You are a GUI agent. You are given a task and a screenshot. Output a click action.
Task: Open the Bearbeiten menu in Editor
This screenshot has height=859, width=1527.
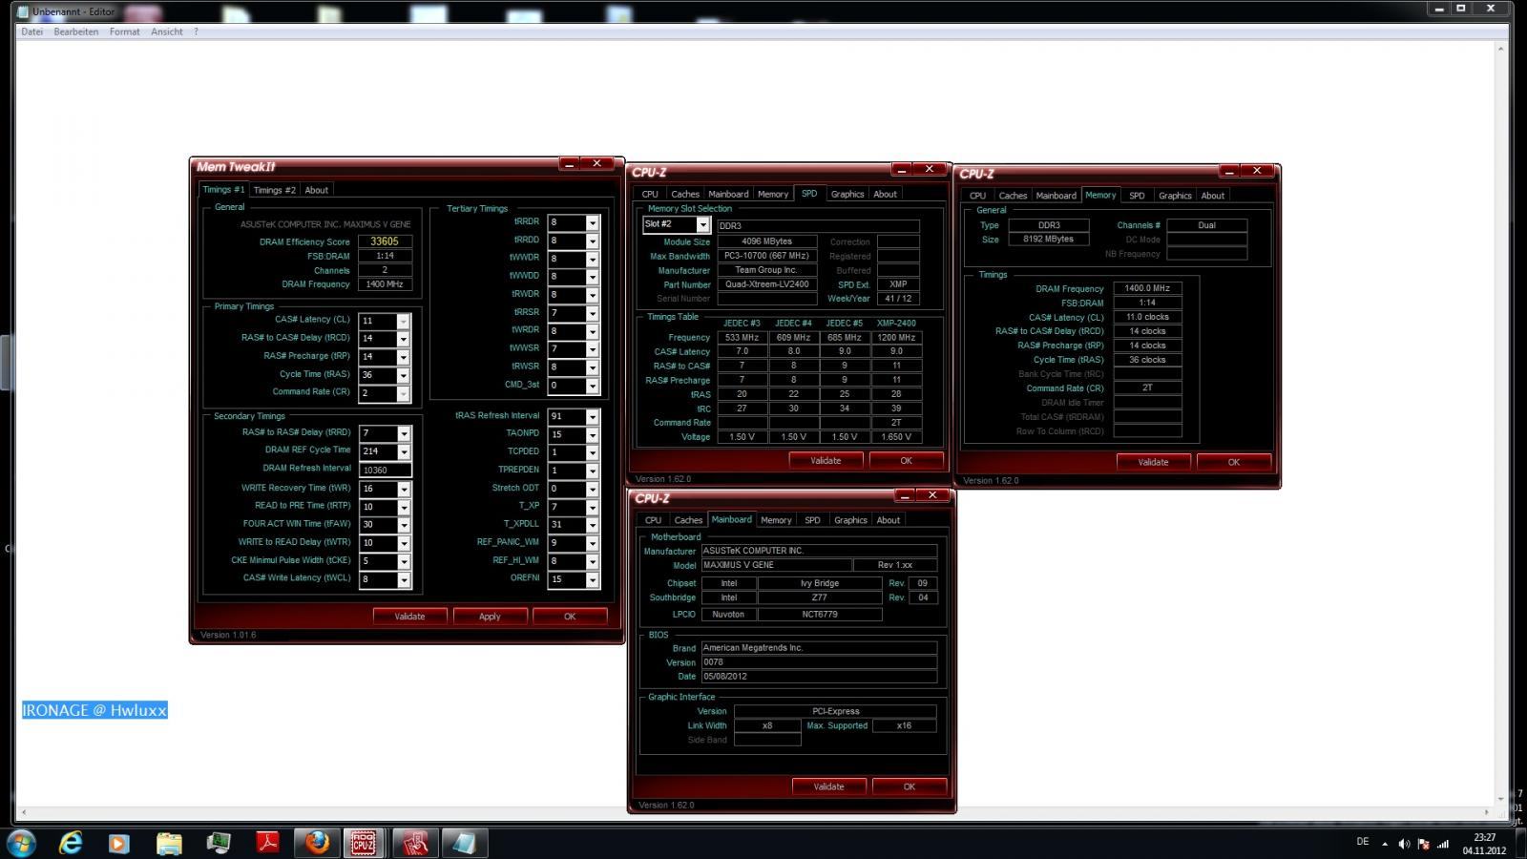tap(76, 31)
